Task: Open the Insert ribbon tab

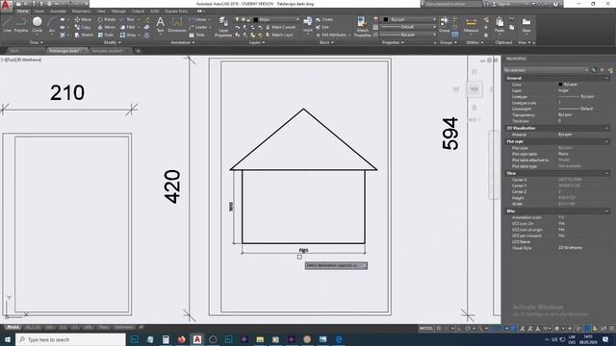Action: point(39,12)
